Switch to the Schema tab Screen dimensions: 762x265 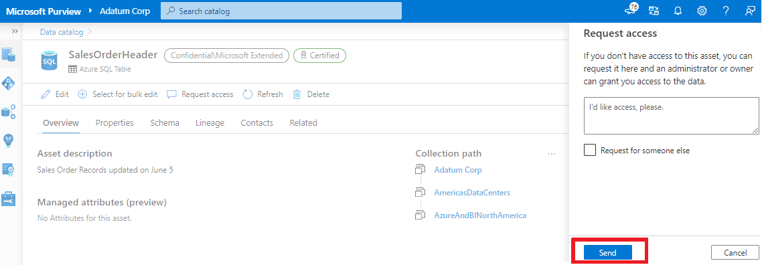tap(165, 122)
